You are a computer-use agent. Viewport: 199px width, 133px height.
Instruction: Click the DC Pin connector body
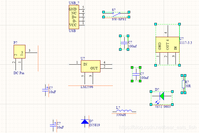(19, 51)
